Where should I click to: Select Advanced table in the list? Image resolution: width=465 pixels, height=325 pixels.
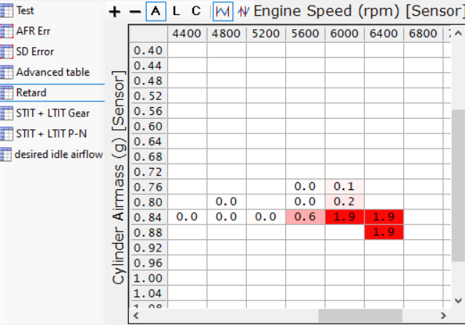coord(53,72)
